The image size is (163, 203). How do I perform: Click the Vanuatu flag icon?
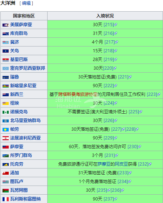pos(5,190)
